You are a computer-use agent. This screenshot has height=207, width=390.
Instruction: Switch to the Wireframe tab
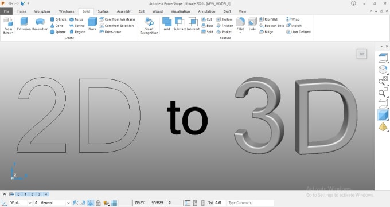pyautogui.click(x=67, y=11)
